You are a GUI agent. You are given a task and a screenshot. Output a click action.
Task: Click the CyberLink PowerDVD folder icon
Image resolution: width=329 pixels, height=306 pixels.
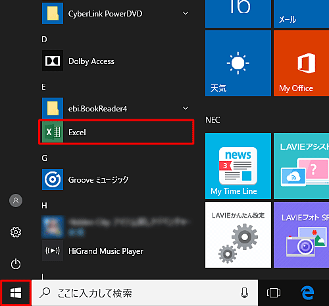click(x=53, y=13)
